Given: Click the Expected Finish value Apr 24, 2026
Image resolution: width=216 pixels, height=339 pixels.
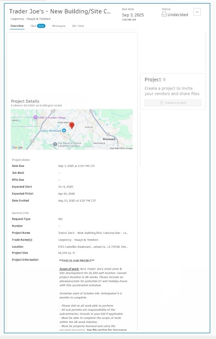Looking at the screenshot, I should [66, 194].
